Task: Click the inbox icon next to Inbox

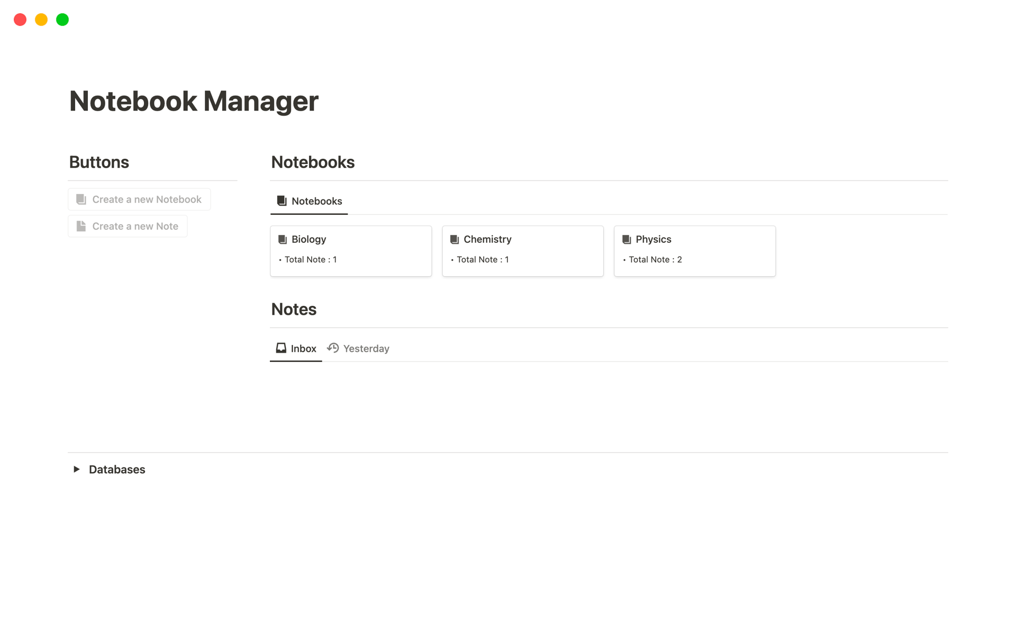Action: (280, 348)
